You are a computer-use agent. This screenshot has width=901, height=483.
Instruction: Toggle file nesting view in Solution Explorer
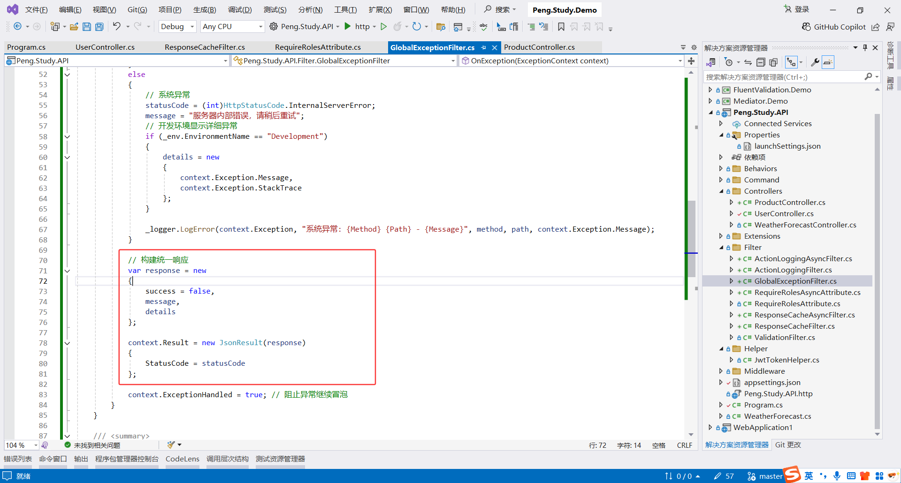pyautogui.click(x=792, y=62)
